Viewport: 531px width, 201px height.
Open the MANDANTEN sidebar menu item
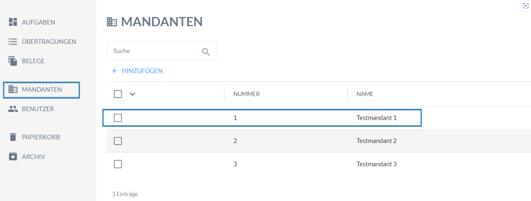tap(42, 90)
